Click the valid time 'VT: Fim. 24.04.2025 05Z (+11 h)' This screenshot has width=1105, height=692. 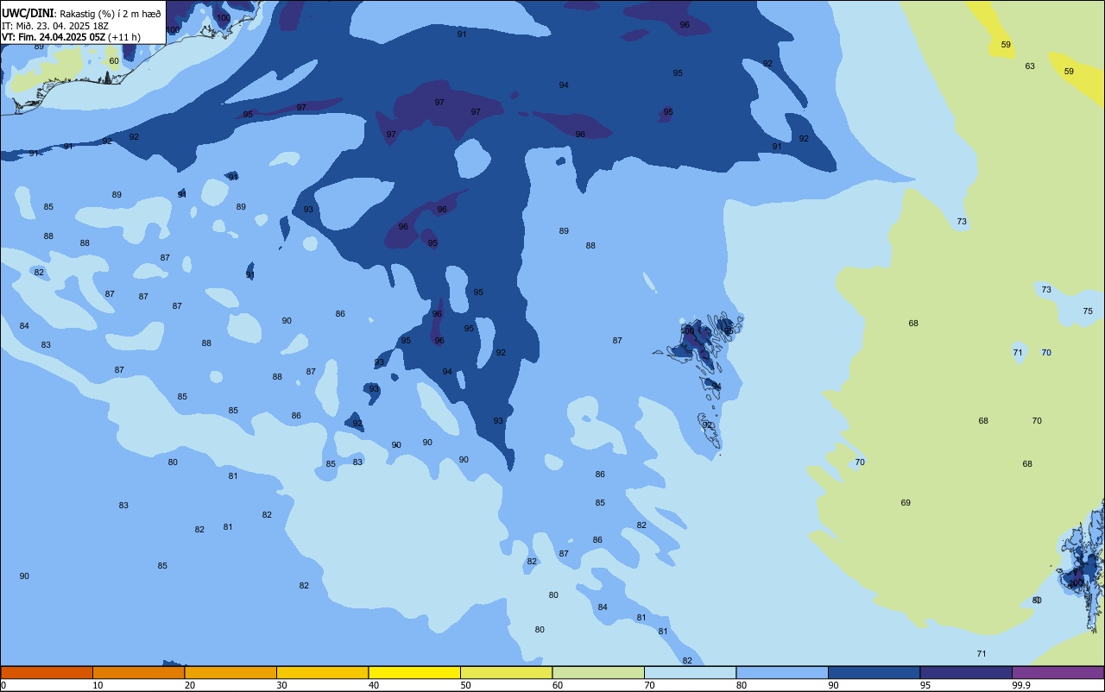click(x=72, y=37)
